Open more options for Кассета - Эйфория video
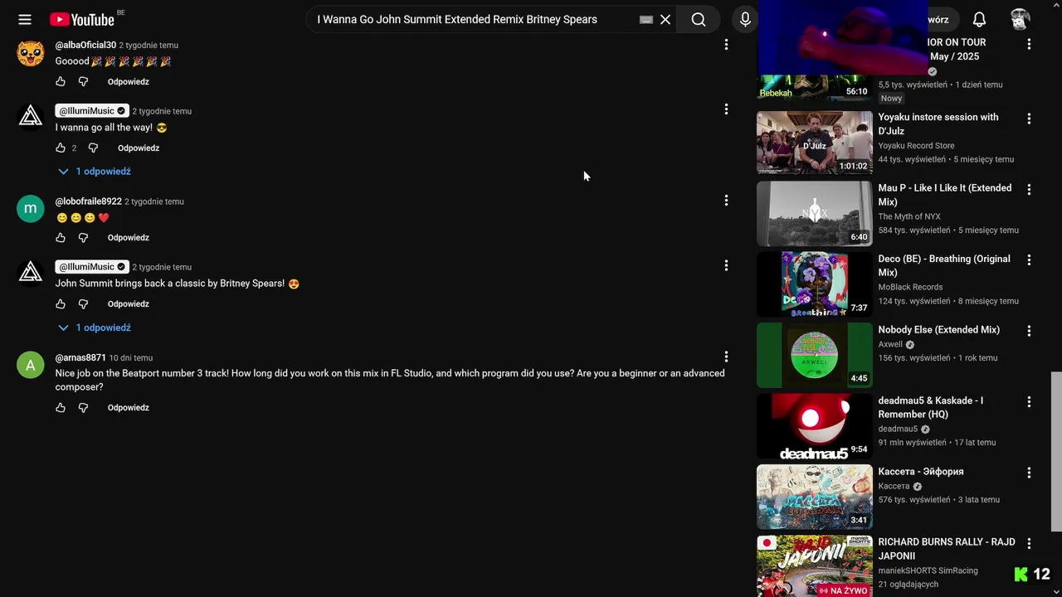Image resolution: width=1062 pixels, height=597 pixels. coord(1029,473)
